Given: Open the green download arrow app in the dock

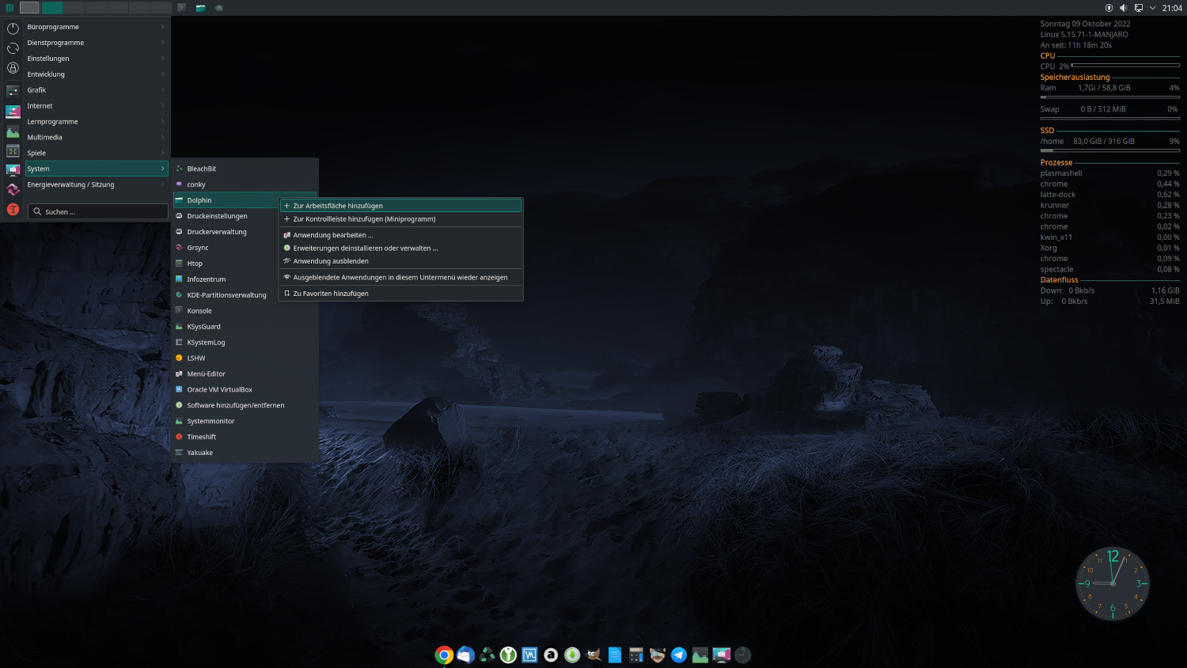Looking at the screenshot, I should [x=572, y=655].
